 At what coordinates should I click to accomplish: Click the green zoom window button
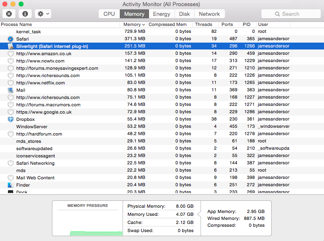click(x=21, y=4)
